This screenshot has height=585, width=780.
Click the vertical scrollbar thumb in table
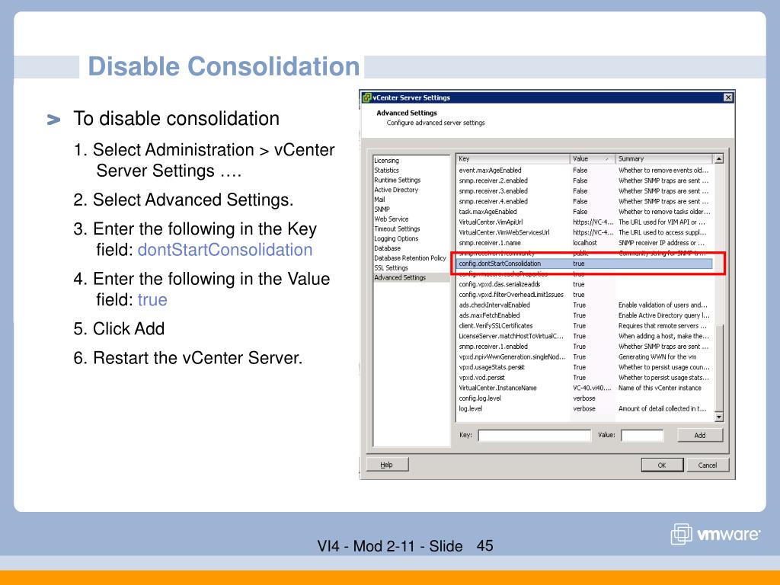point(719,368)
